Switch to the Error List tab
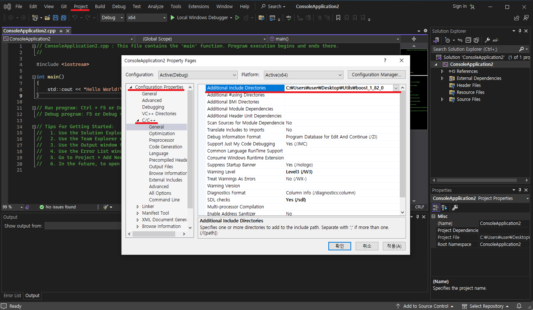This screenshot has width=533, height=310. 13,296
